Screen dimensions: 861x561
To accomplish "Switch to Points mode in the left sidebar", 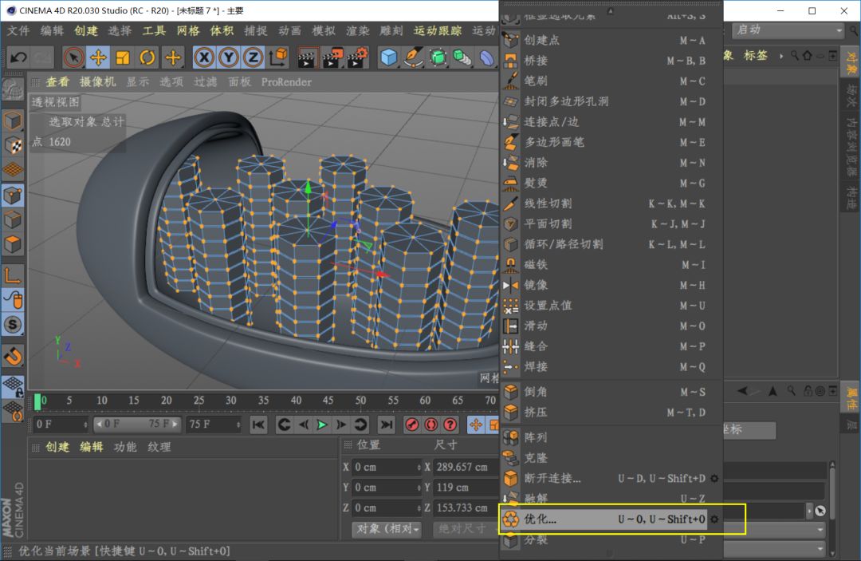I will (x=13, y=196).
